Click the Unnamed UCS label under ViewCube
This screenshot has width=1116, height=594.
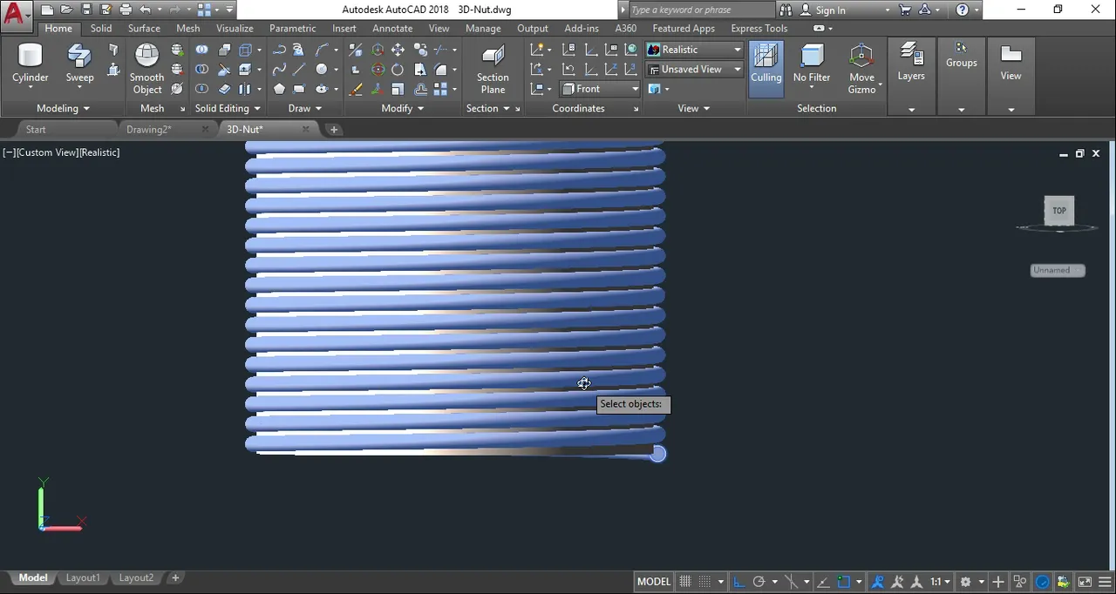[x=1057, y=270]
